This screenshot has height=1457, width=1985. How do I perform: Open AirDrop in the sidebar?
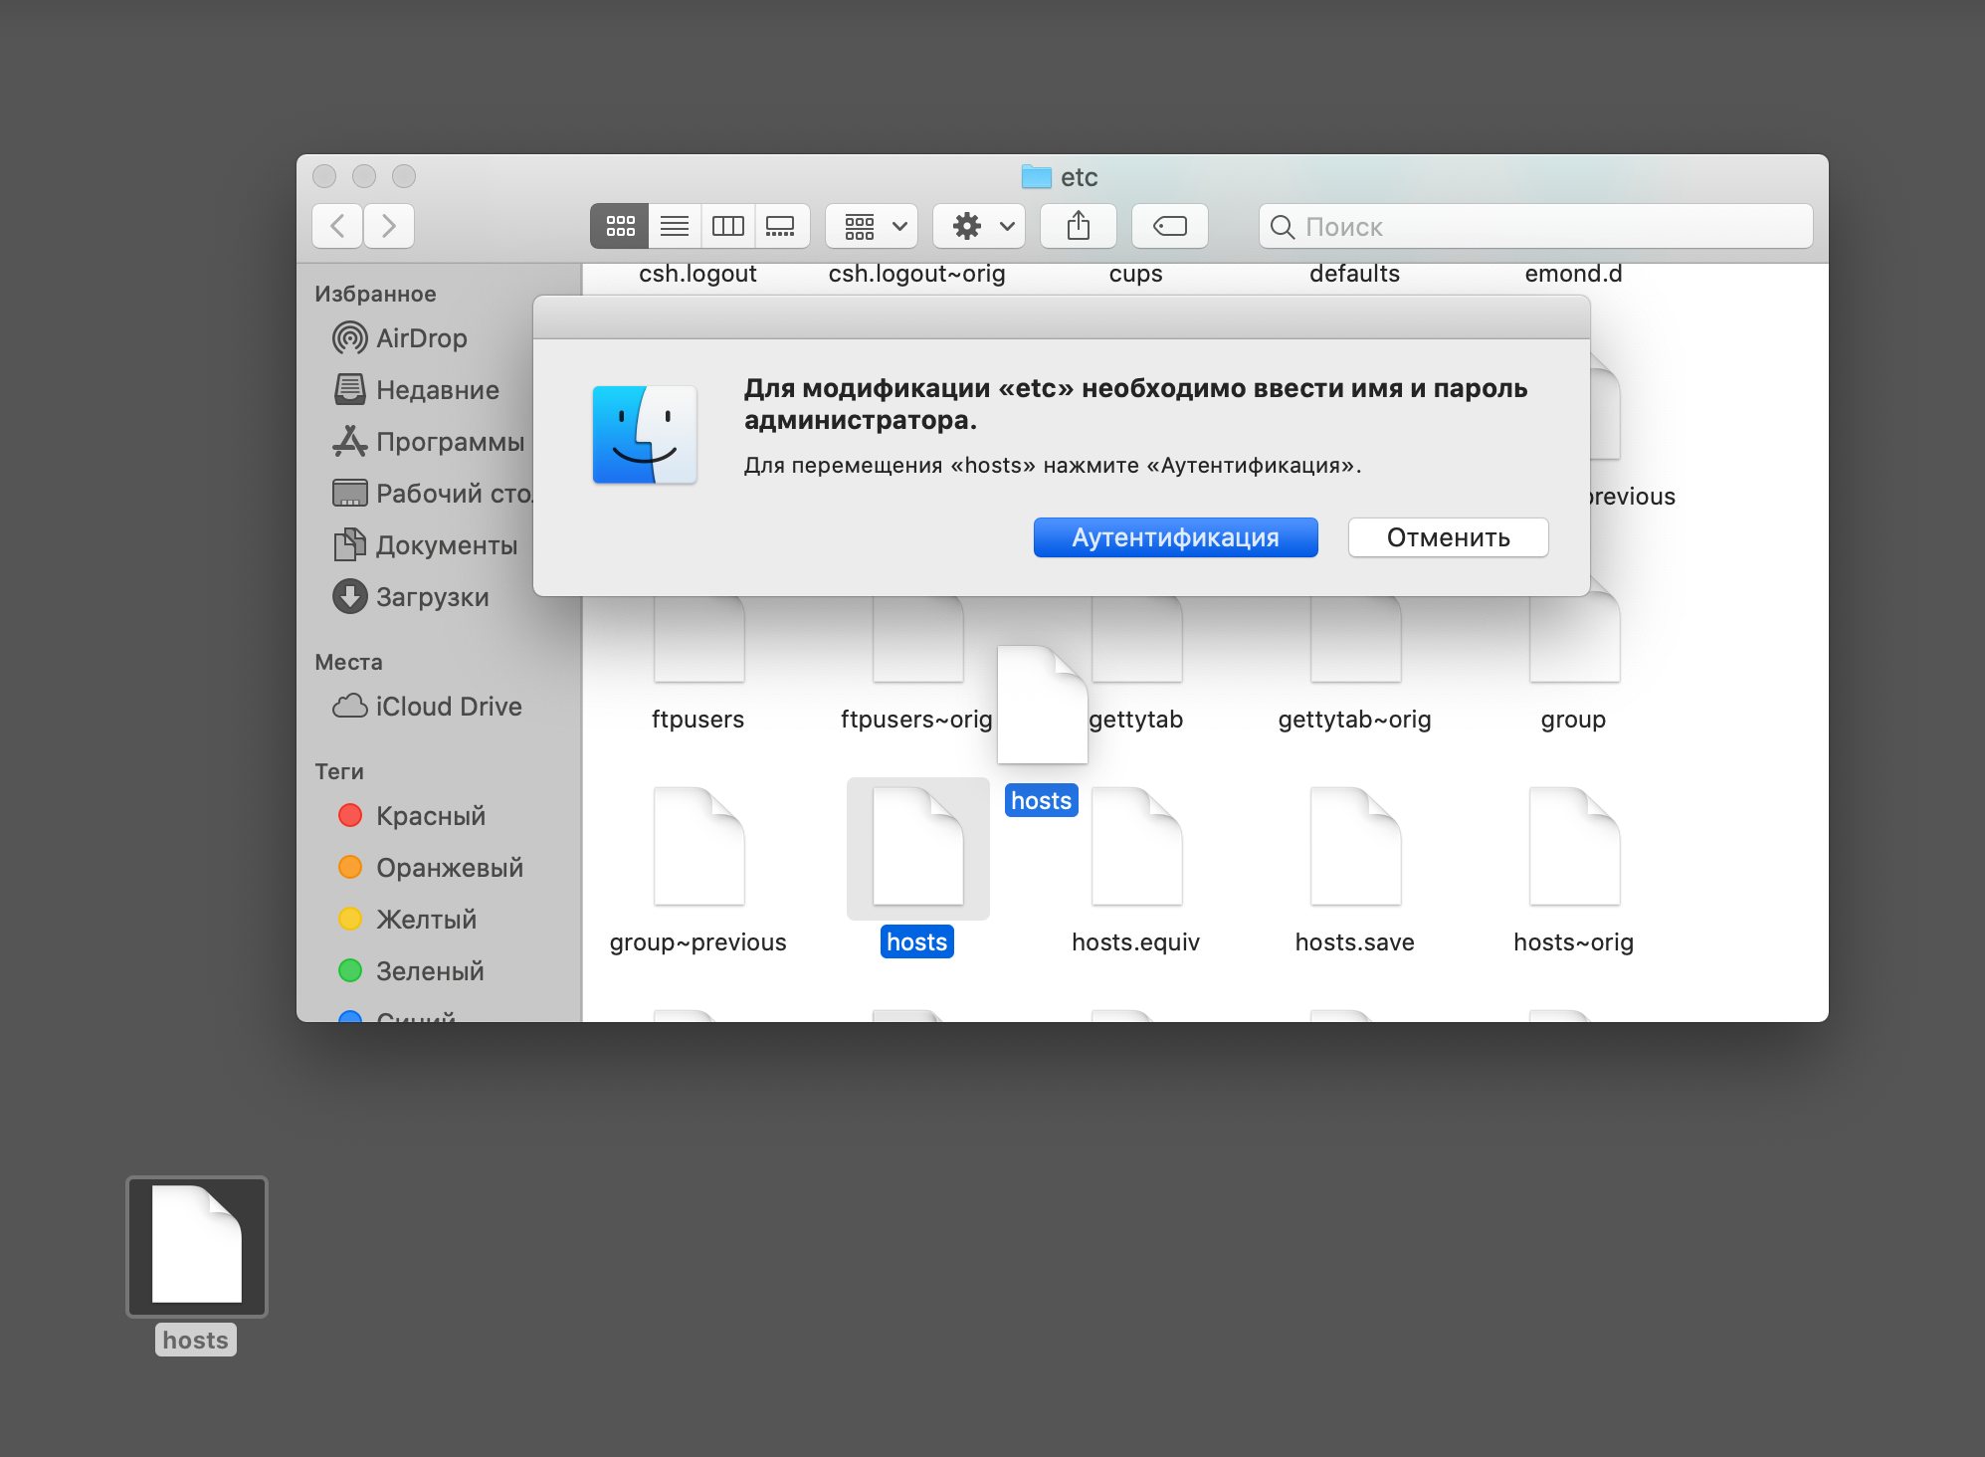(x=420, y=338)
